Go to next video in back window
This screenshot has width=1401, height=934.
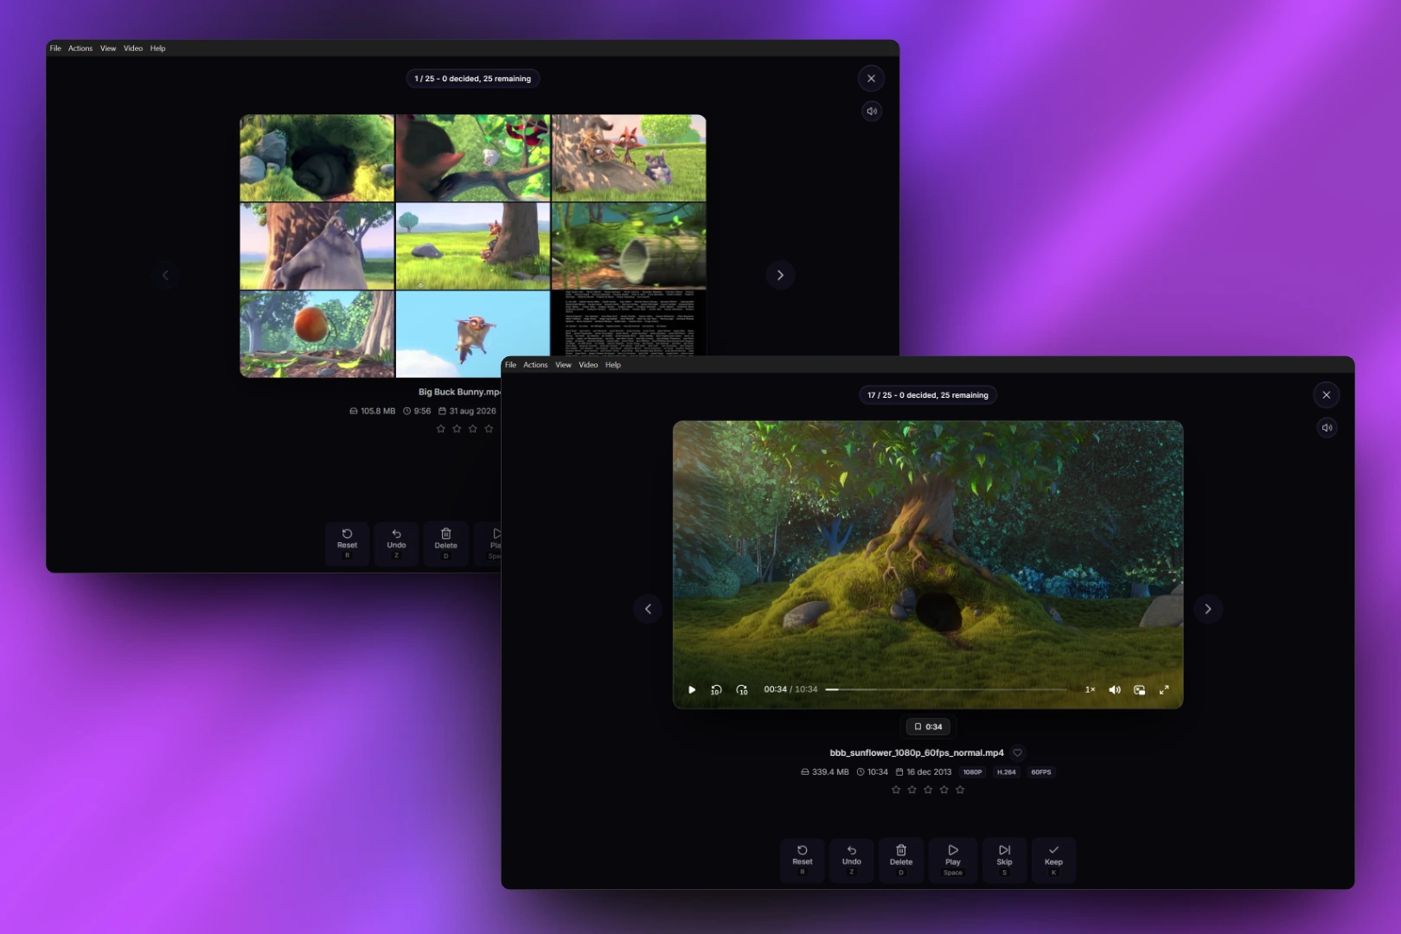(780, 275)
